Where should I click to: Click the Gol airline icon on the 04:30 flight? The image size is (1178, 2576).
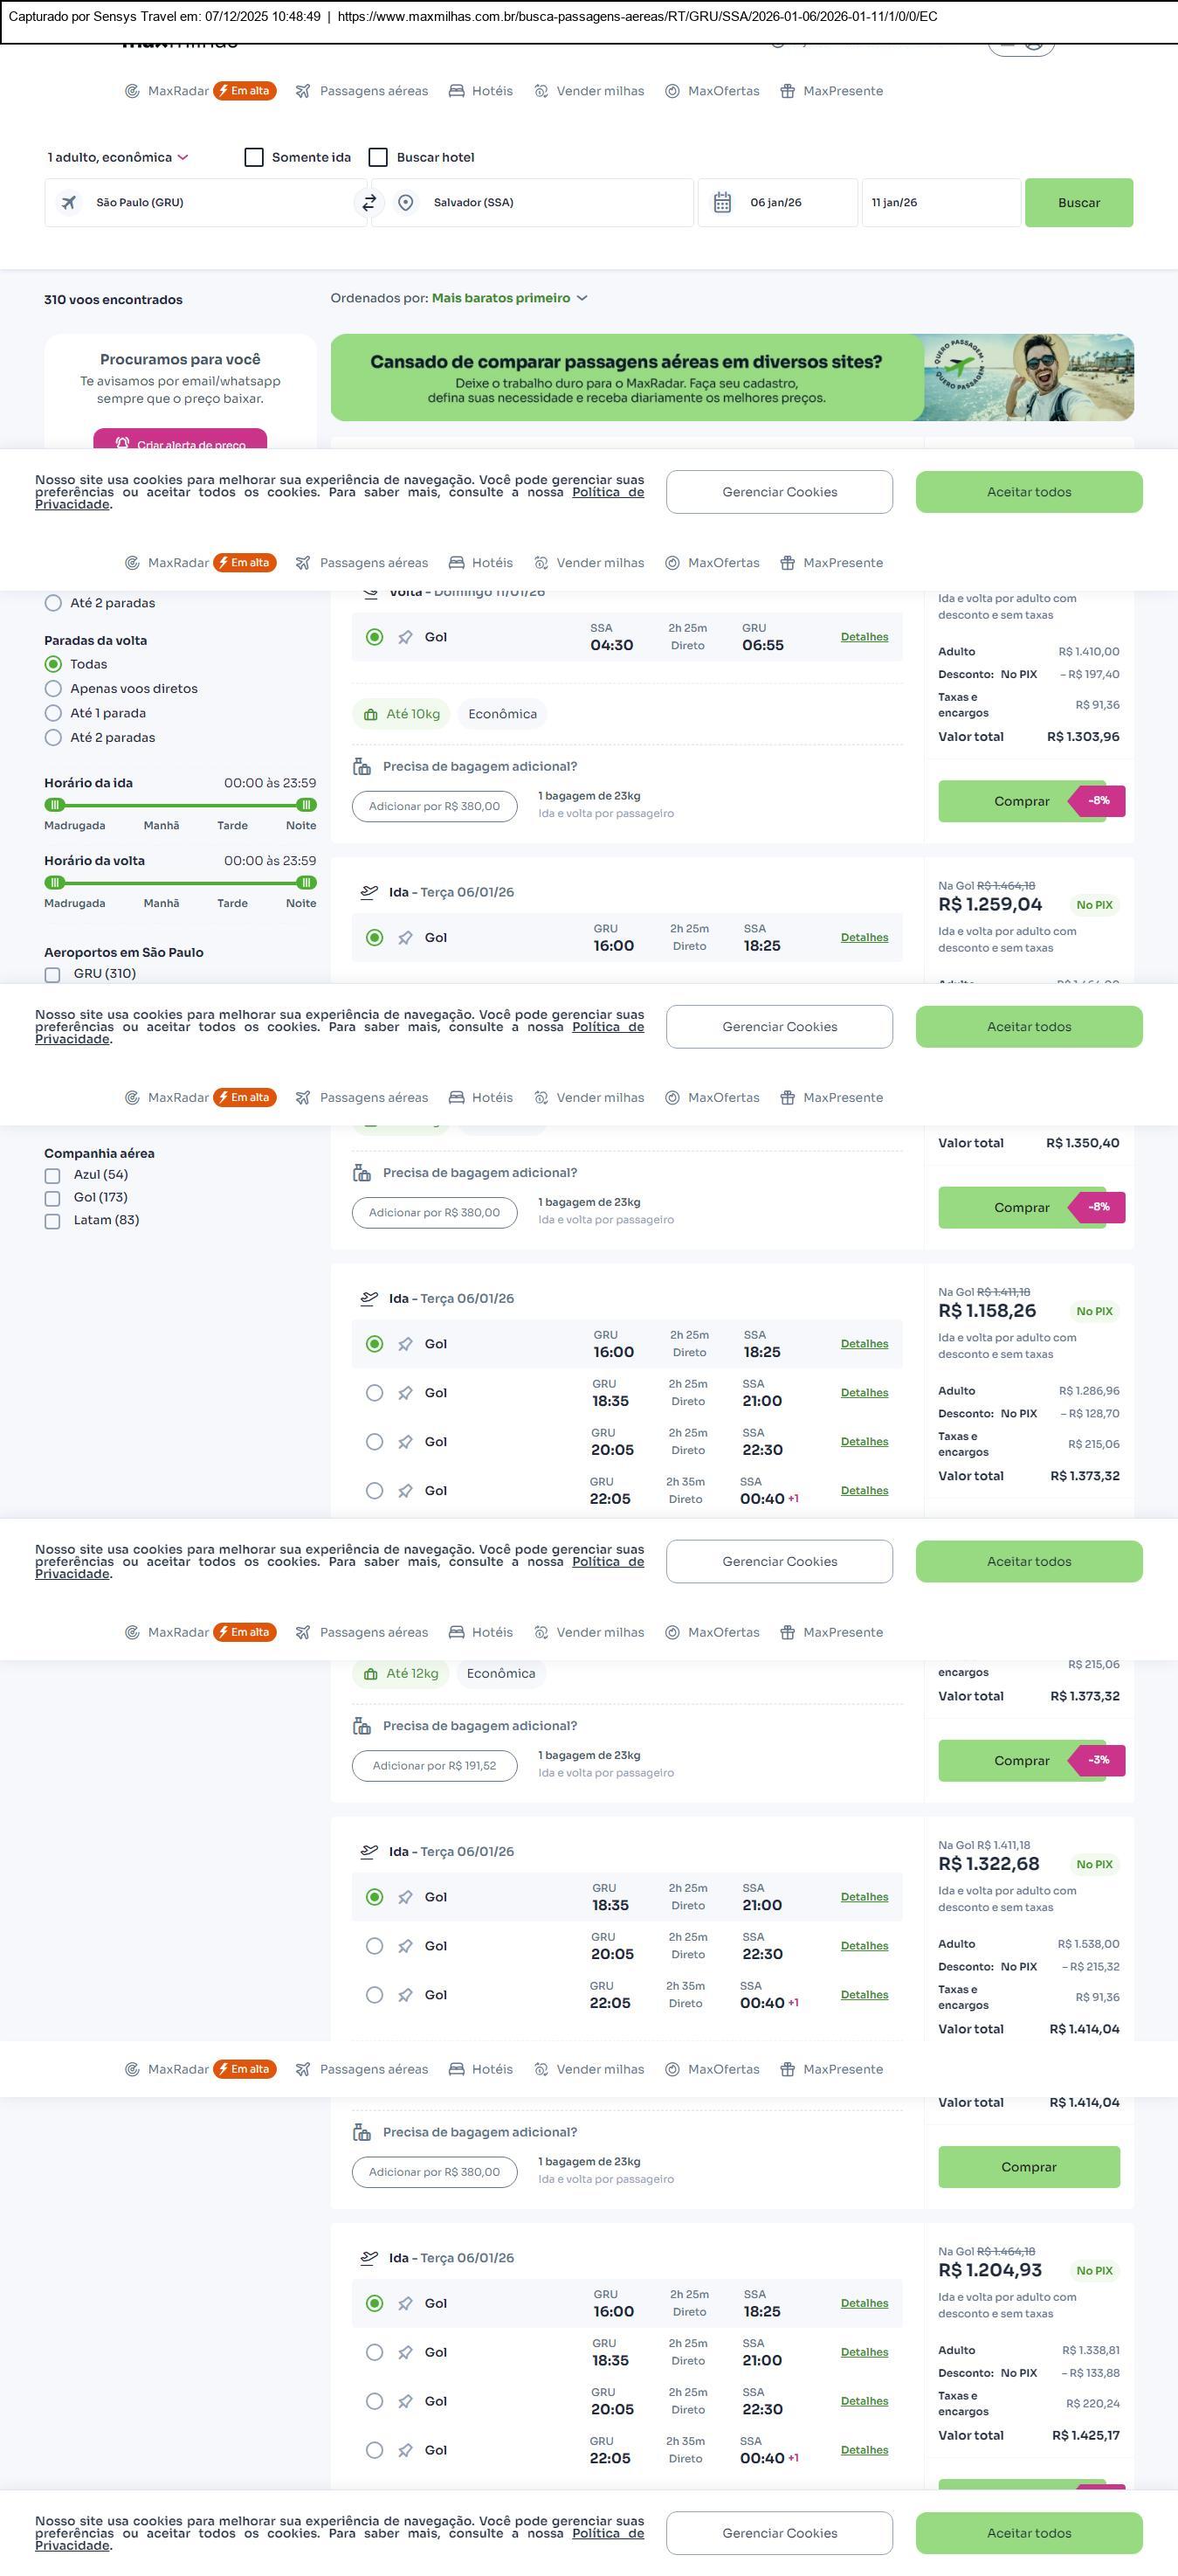(x=406, y=638)
